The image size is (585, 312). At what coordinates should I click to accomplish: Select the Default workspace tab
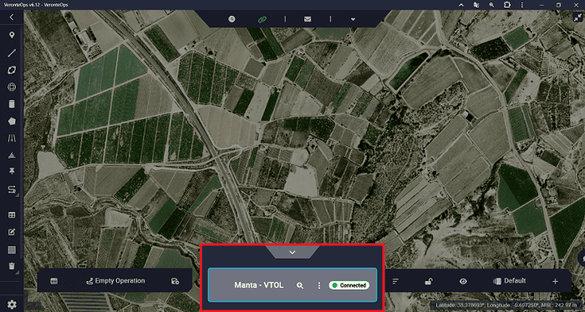pos(510,281)
